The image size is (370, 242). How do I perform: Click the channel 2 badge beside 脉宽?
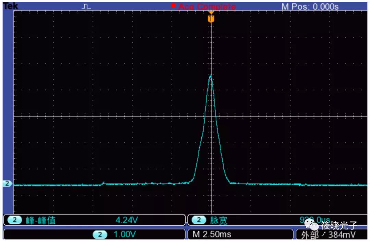(199, 220)
